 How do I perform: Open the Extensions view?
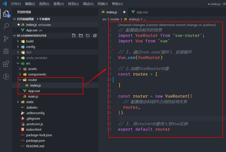(x=6, y=64)
